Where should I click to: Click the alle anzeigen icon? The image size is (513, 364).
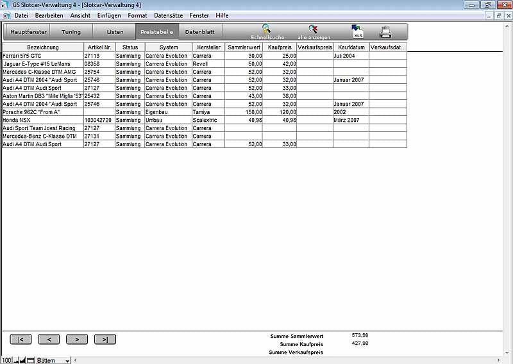coord(313,29)
